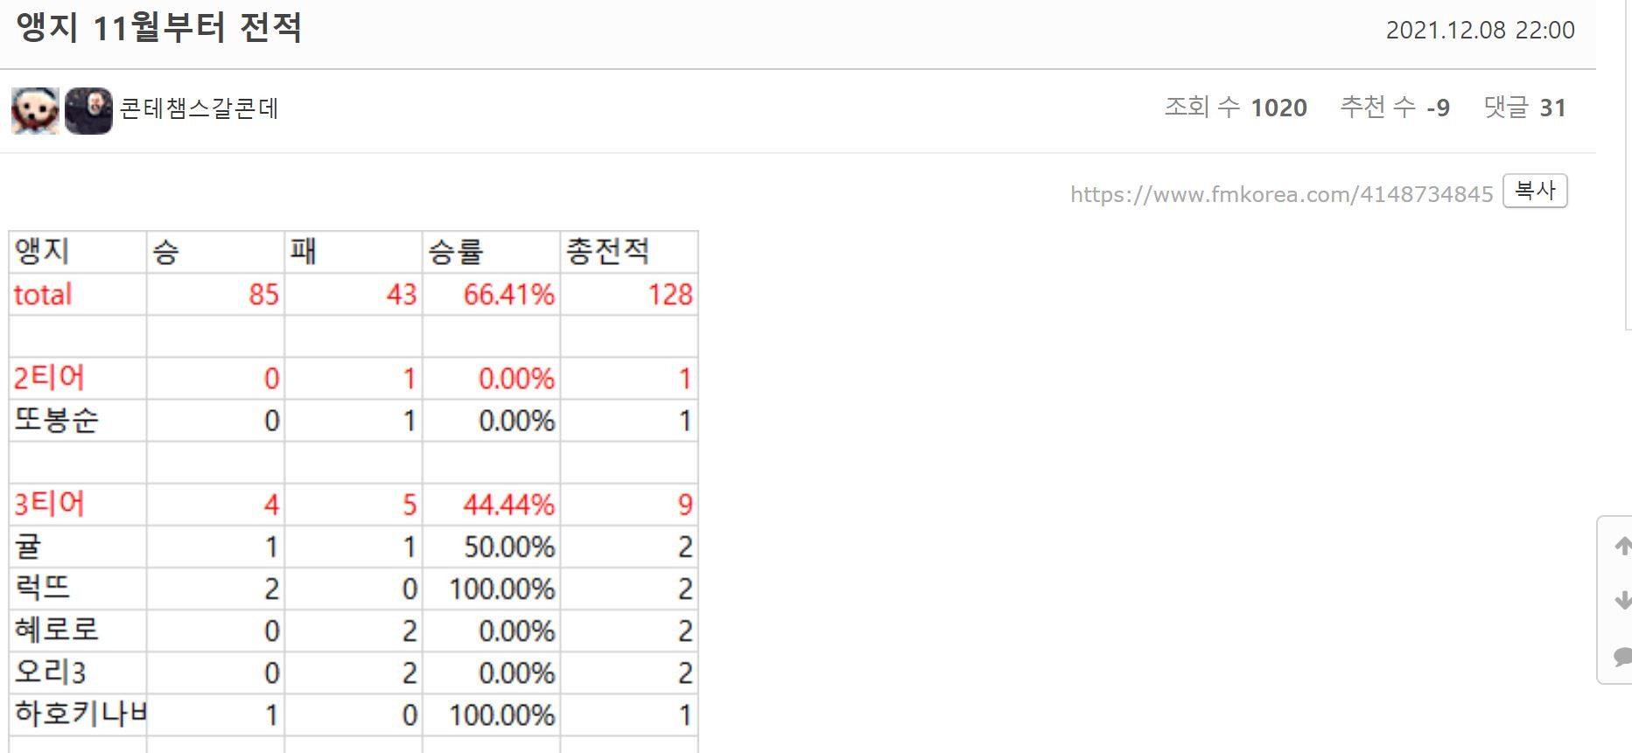Jump to comments via speech bubble icon
Screen dimensions: 1632x753
pos(1622,656)
